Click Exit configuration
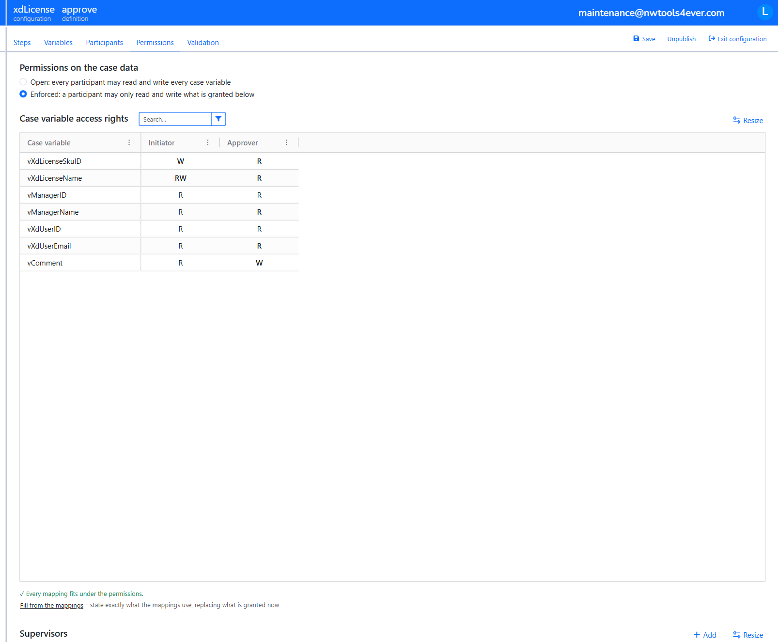The image size is (778, 642). coord(737,39)
